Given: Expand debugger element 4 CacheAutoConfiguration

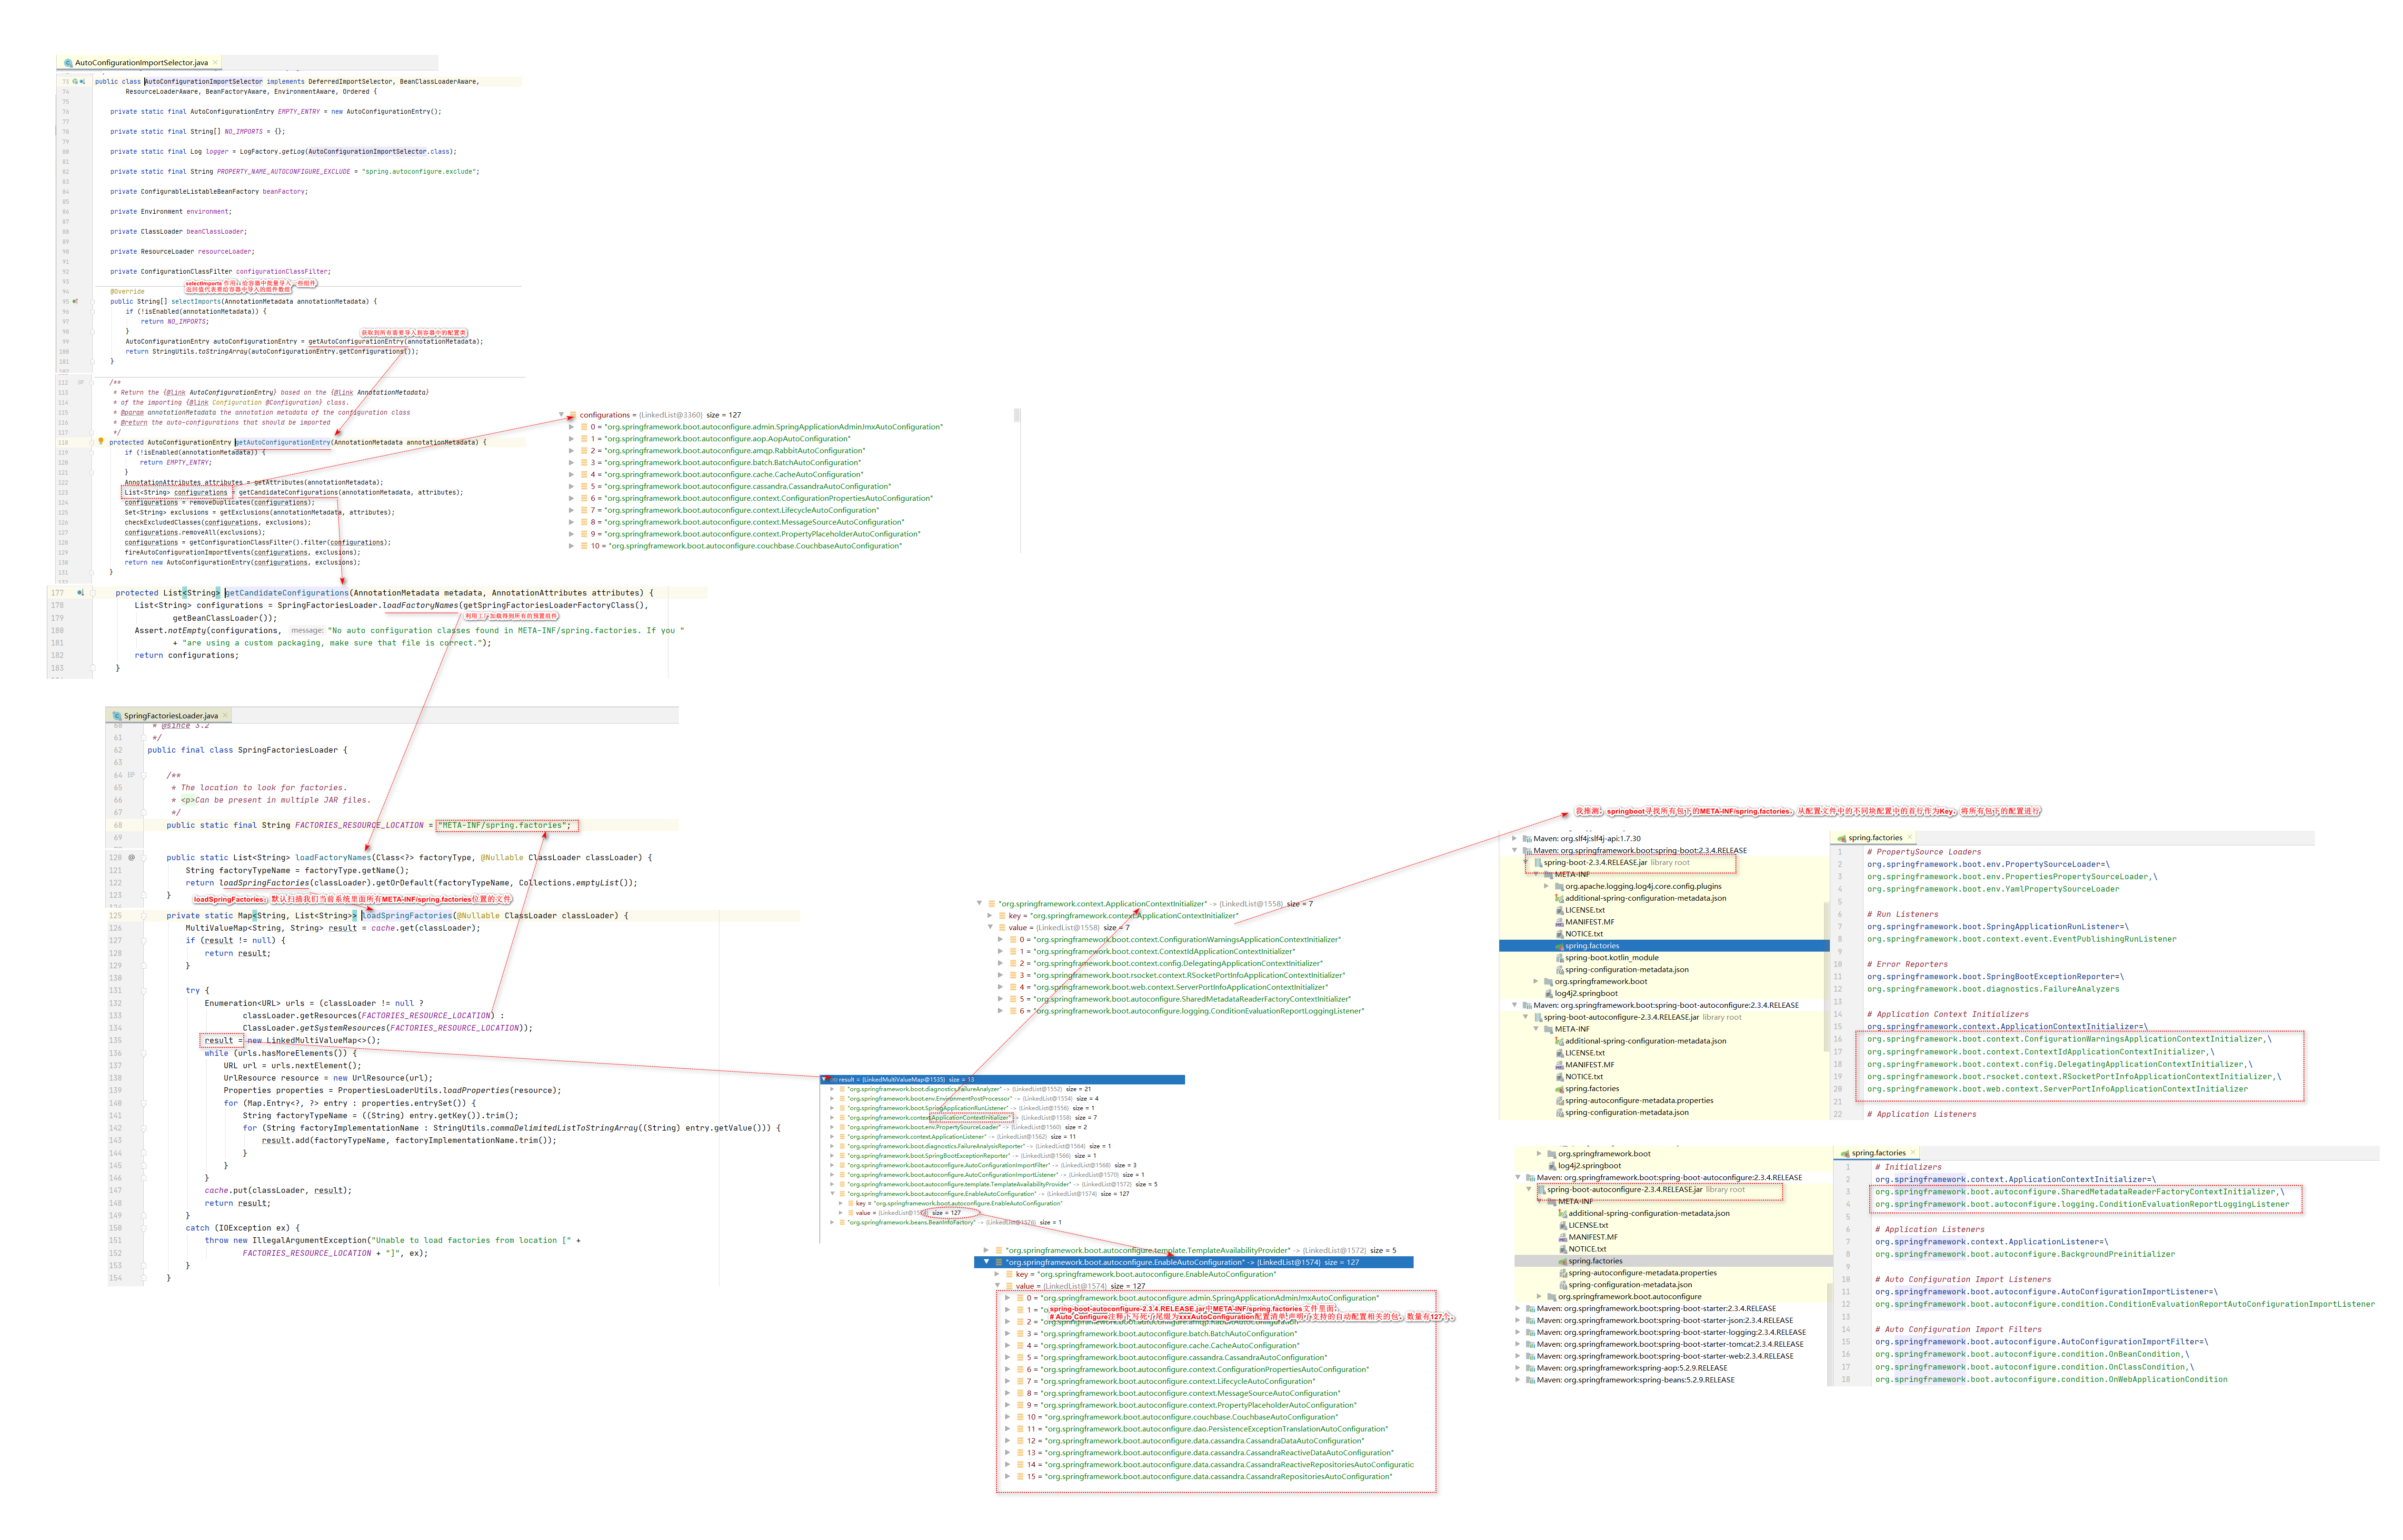Looking at the screenshot, I should pyautogui.click(x=572, y=475).
